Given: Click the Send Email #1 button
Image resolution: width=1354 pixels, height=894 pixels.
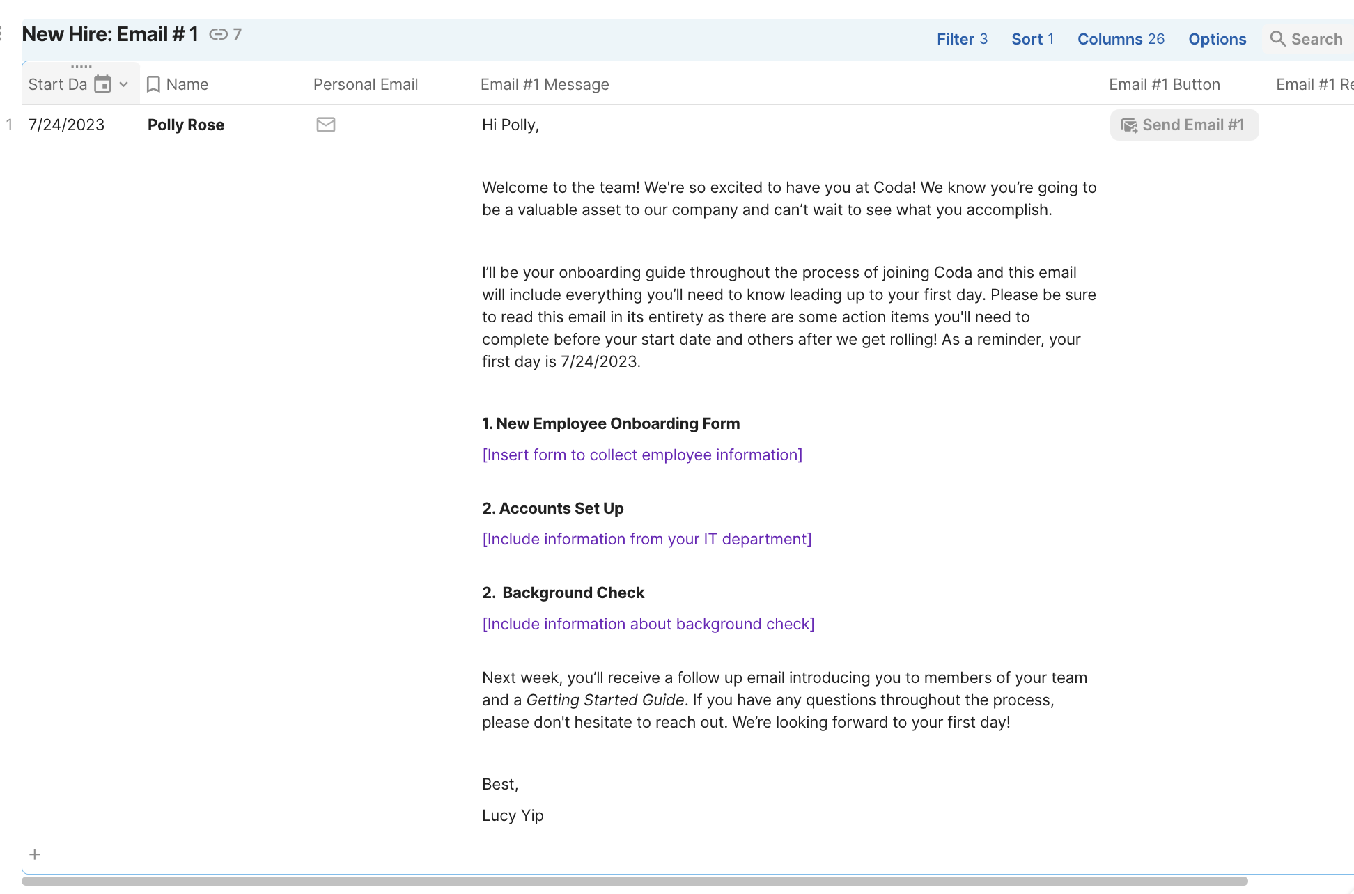Looking at the screenshot, I should [x=1184, y=125].
